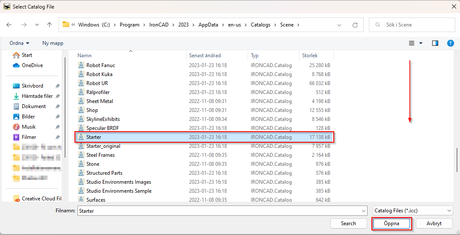
Task: Click the Sheet Metal file icon
Action: 81,101
